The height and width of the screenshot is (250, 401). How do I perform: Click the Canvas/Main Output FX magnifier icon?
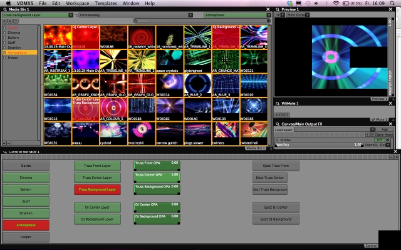coord(278,124)
